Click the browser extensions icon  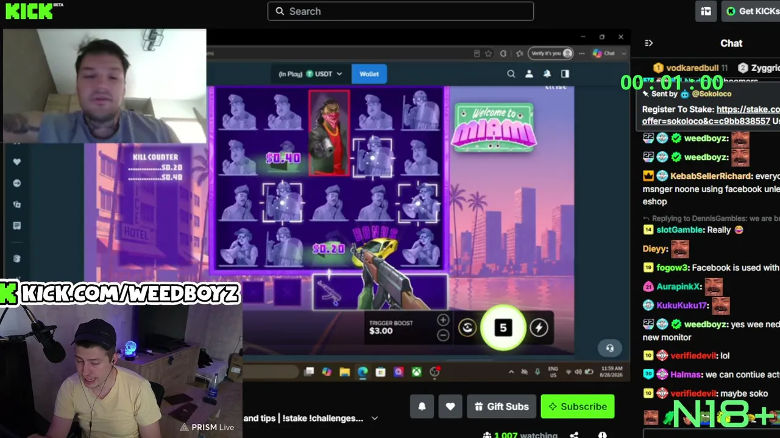click(x=503, y=54)
